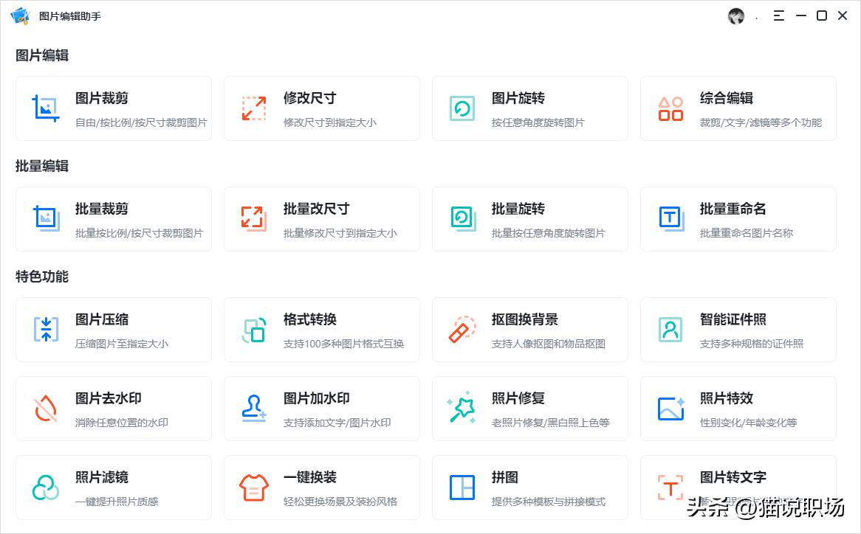The height and width of the screenshot is (534, 861).
Task: Open the 拼图 collage tool icon
Action: pyautogui.click(x=462, y=487)
